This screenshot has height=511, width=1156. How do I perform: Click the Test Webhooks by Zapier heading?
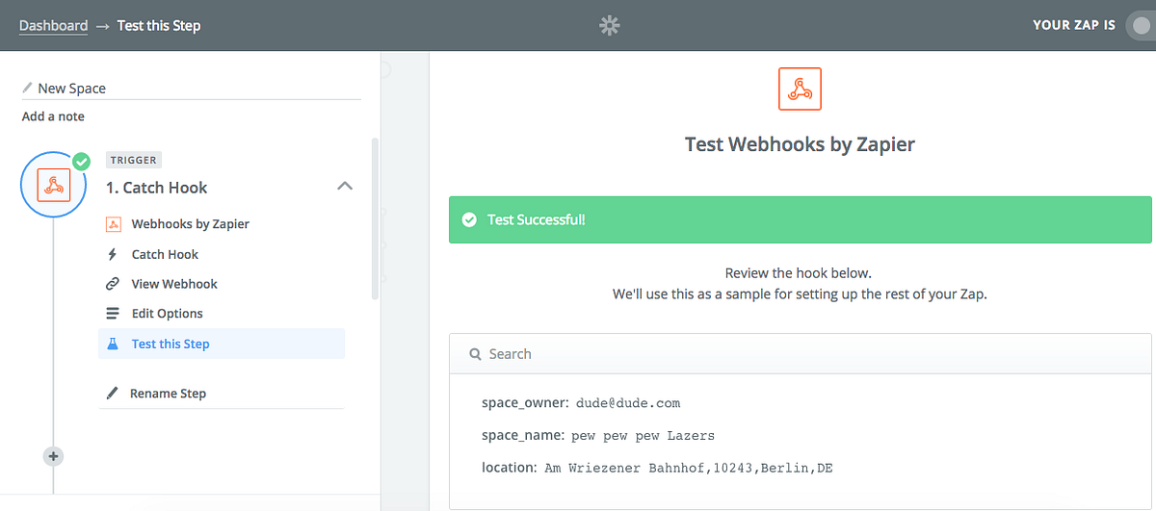[x=800, y=144]
